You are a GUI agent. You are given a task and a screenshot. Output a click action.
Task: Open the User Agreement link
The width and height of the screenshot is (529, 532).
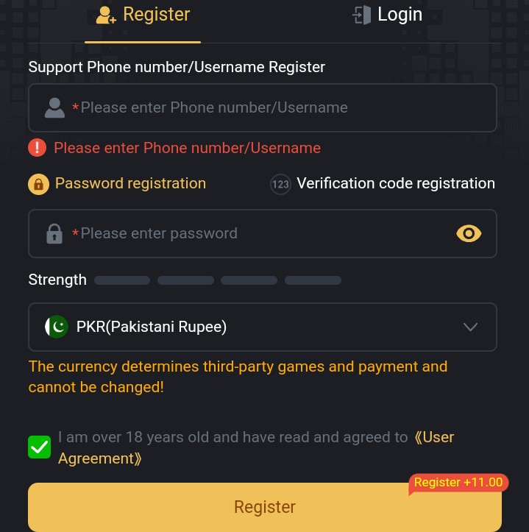256,448
